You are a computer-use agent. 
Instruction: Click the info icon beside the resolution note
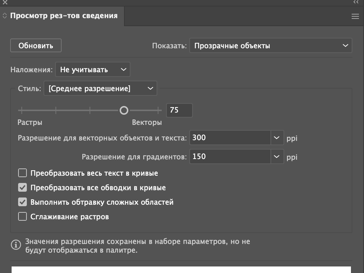click(16, 245)
